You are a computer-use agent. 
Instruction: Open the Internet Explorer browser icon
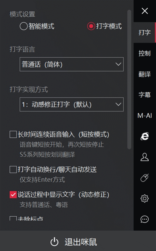tap(145, 136)
